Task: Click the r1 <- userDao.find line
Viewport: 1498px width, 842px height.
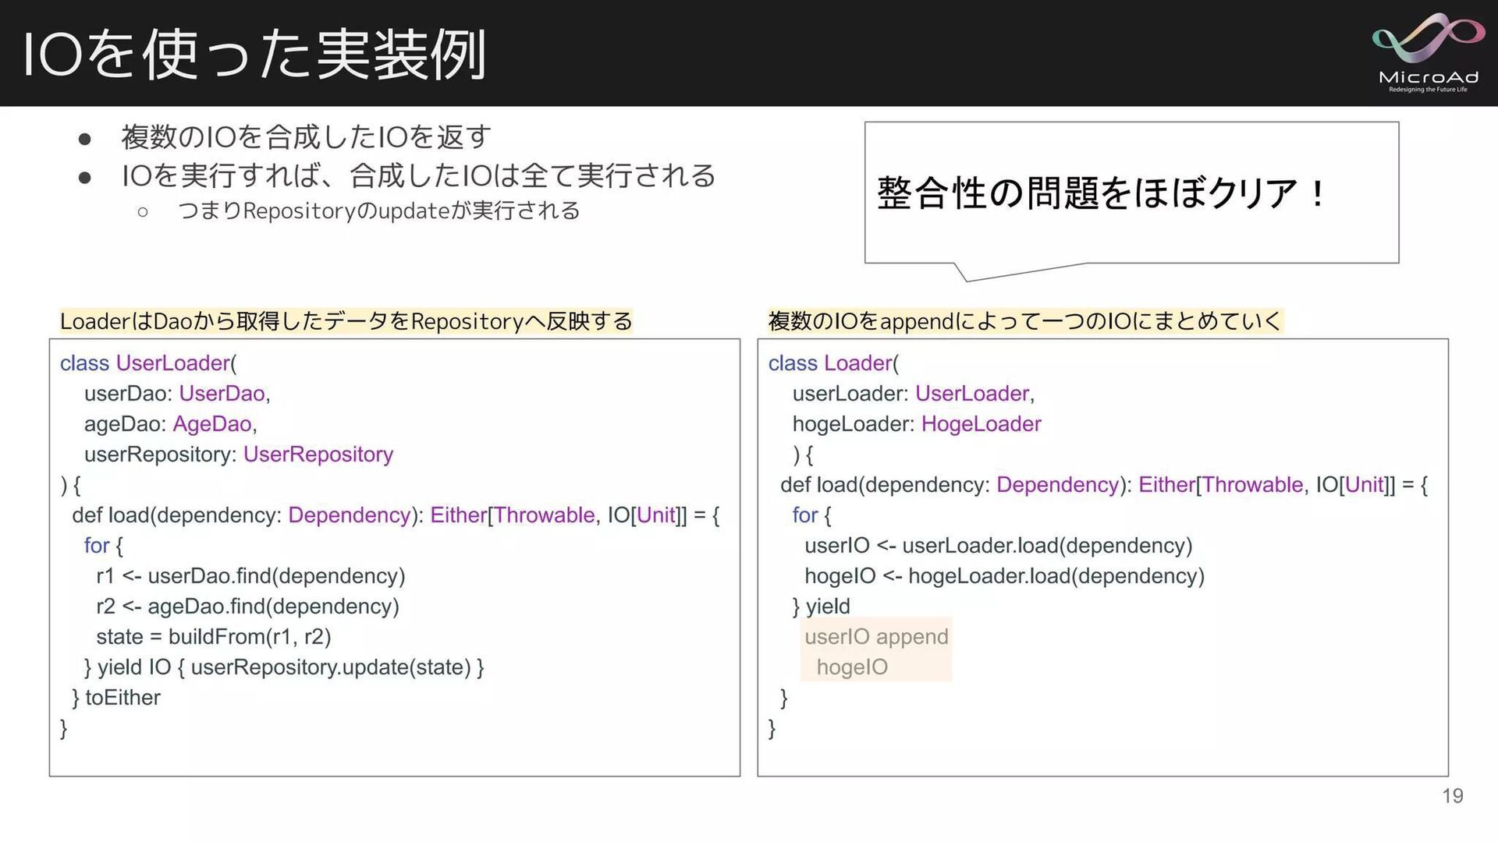Action: [x=250, y=576]
